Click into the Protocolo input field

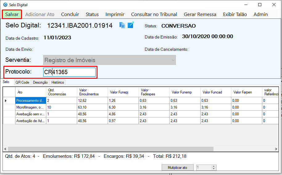click(69, 72)
